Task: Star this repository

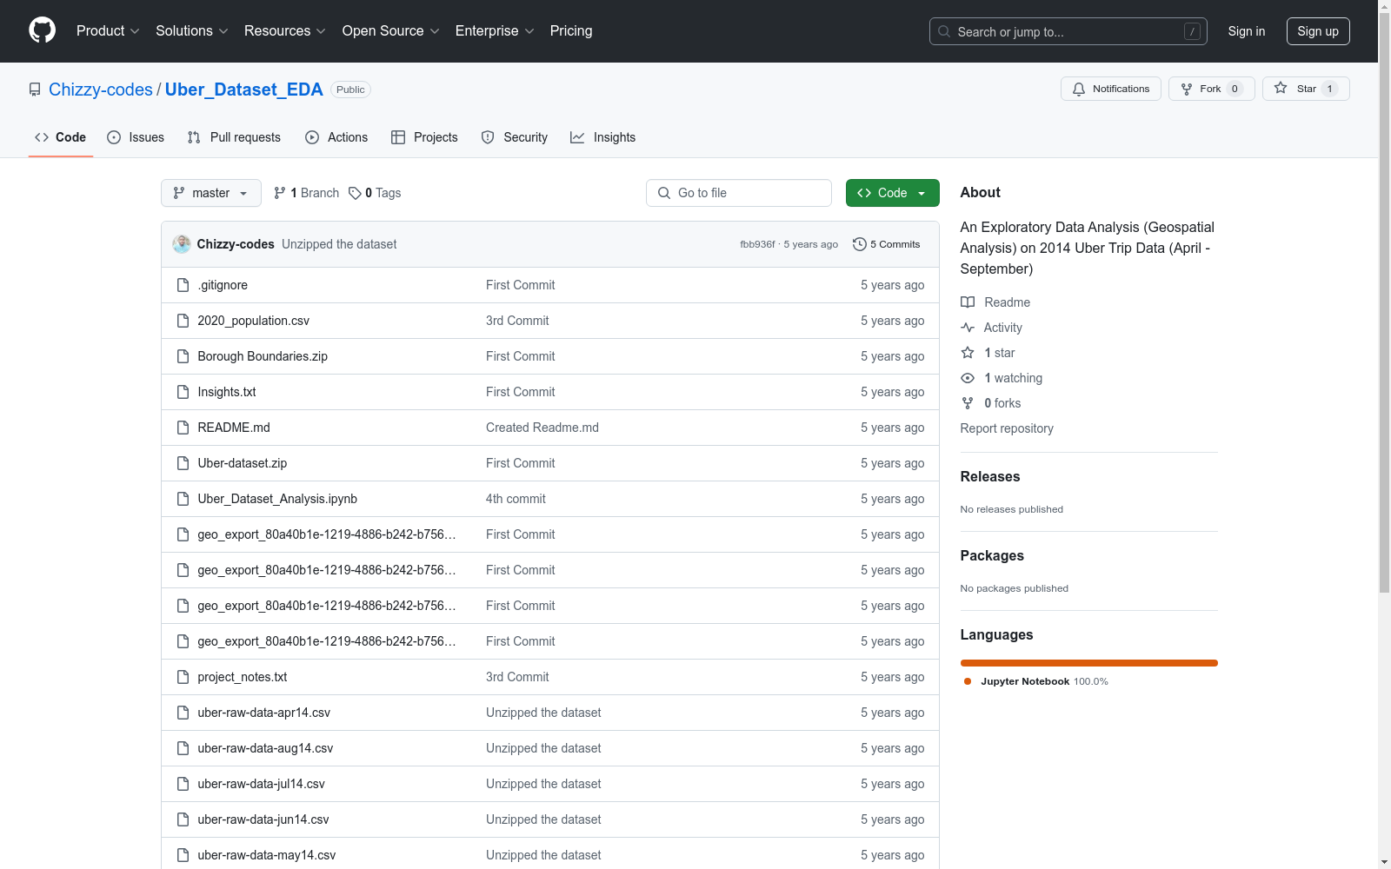Action: coord(1306,89)
